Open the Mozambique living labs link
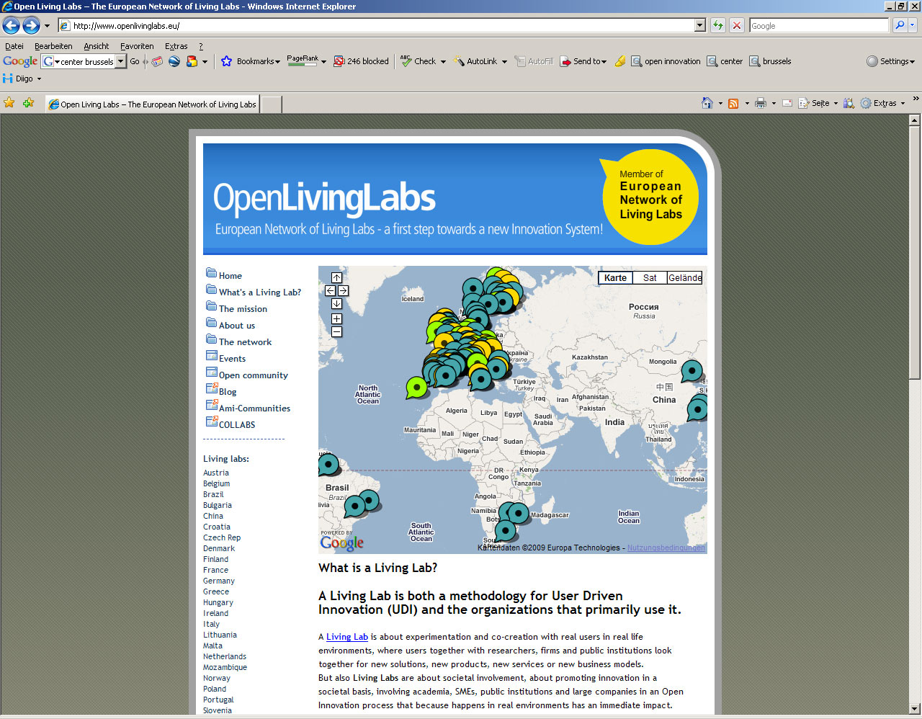922x719 pixels. coord(225,667)
